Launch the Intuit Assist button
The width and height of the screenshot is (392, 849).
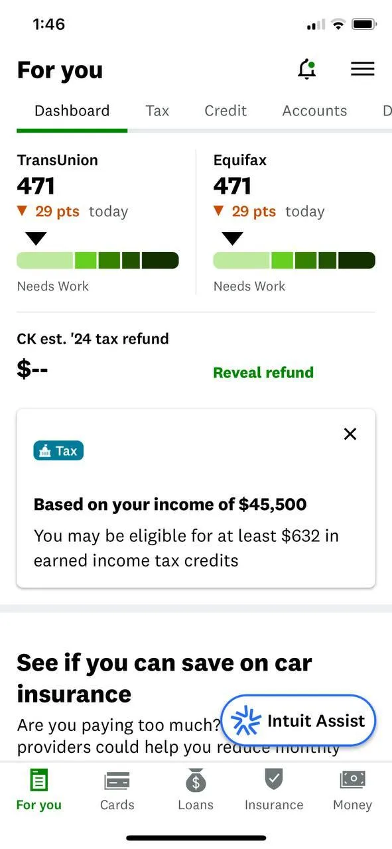tap(298, 721)
